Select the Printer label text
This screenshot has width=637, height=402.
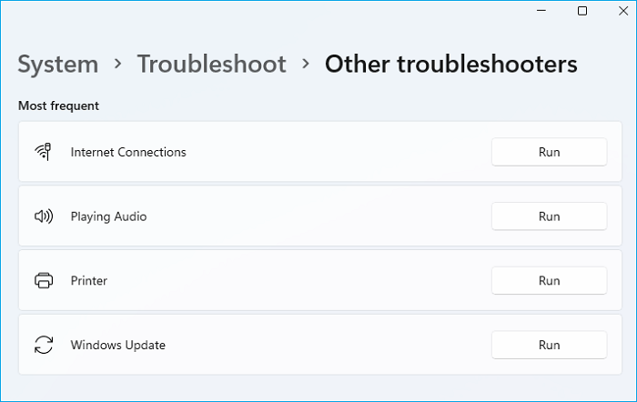click(x=89, y=281)
